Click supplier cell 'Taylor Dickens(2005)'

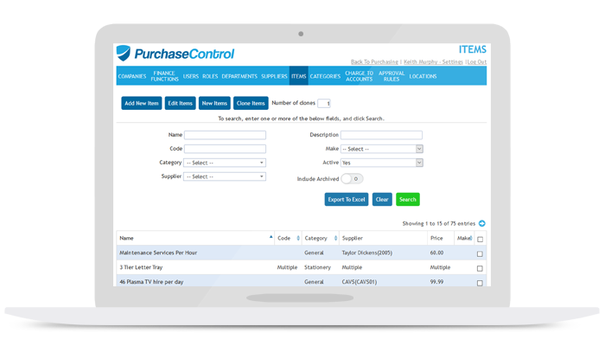tap(367, 253)
